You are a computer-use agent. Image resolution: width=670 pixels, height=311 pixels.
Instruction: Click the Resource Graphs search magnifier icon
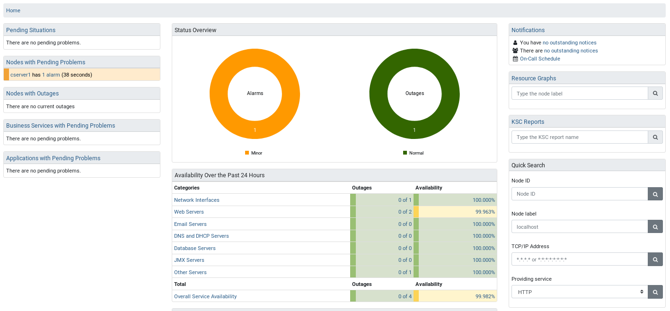coord(655,94)
